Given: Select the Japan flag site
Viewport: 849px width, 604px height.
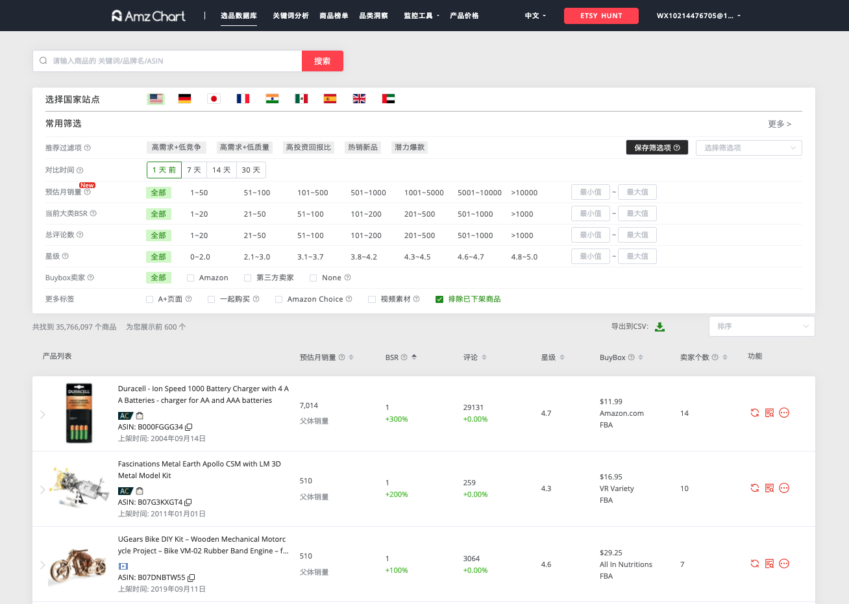Looking at the screenshot, I should click(214, 99).
